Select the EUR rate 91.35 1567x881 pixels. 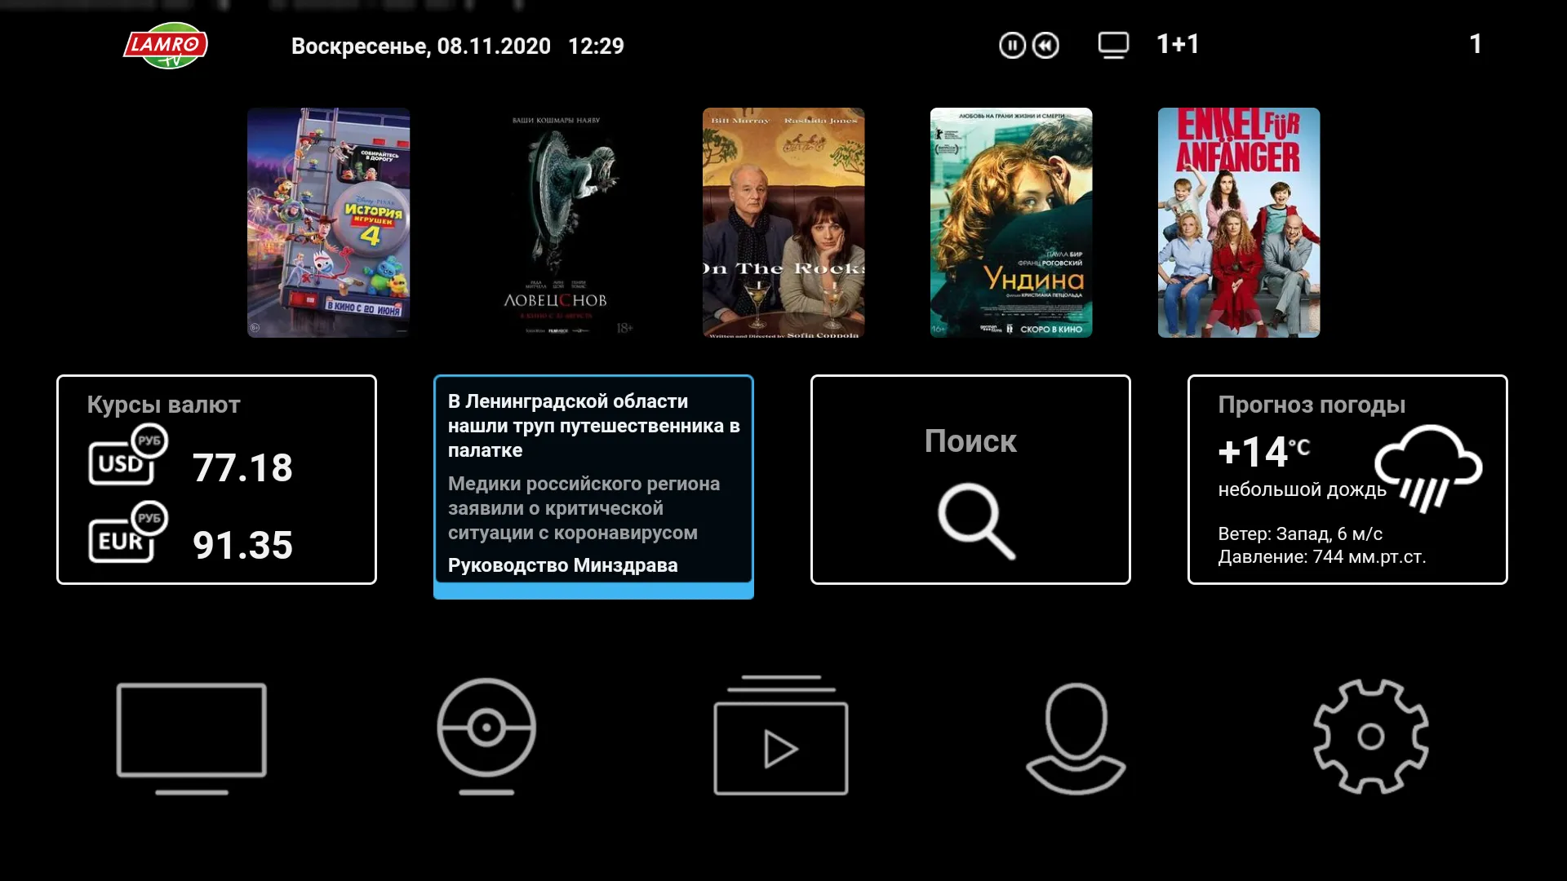coord(242,546)
